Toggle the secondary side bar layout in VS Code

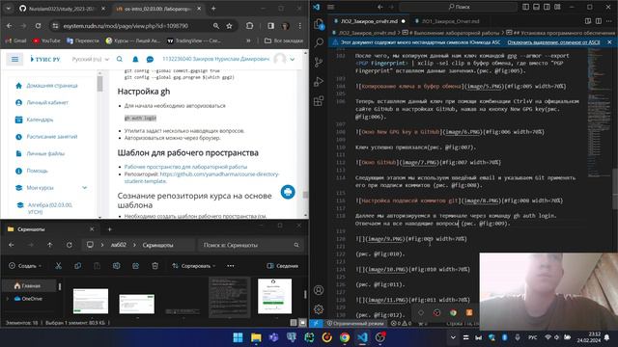(x=547, y=7)
